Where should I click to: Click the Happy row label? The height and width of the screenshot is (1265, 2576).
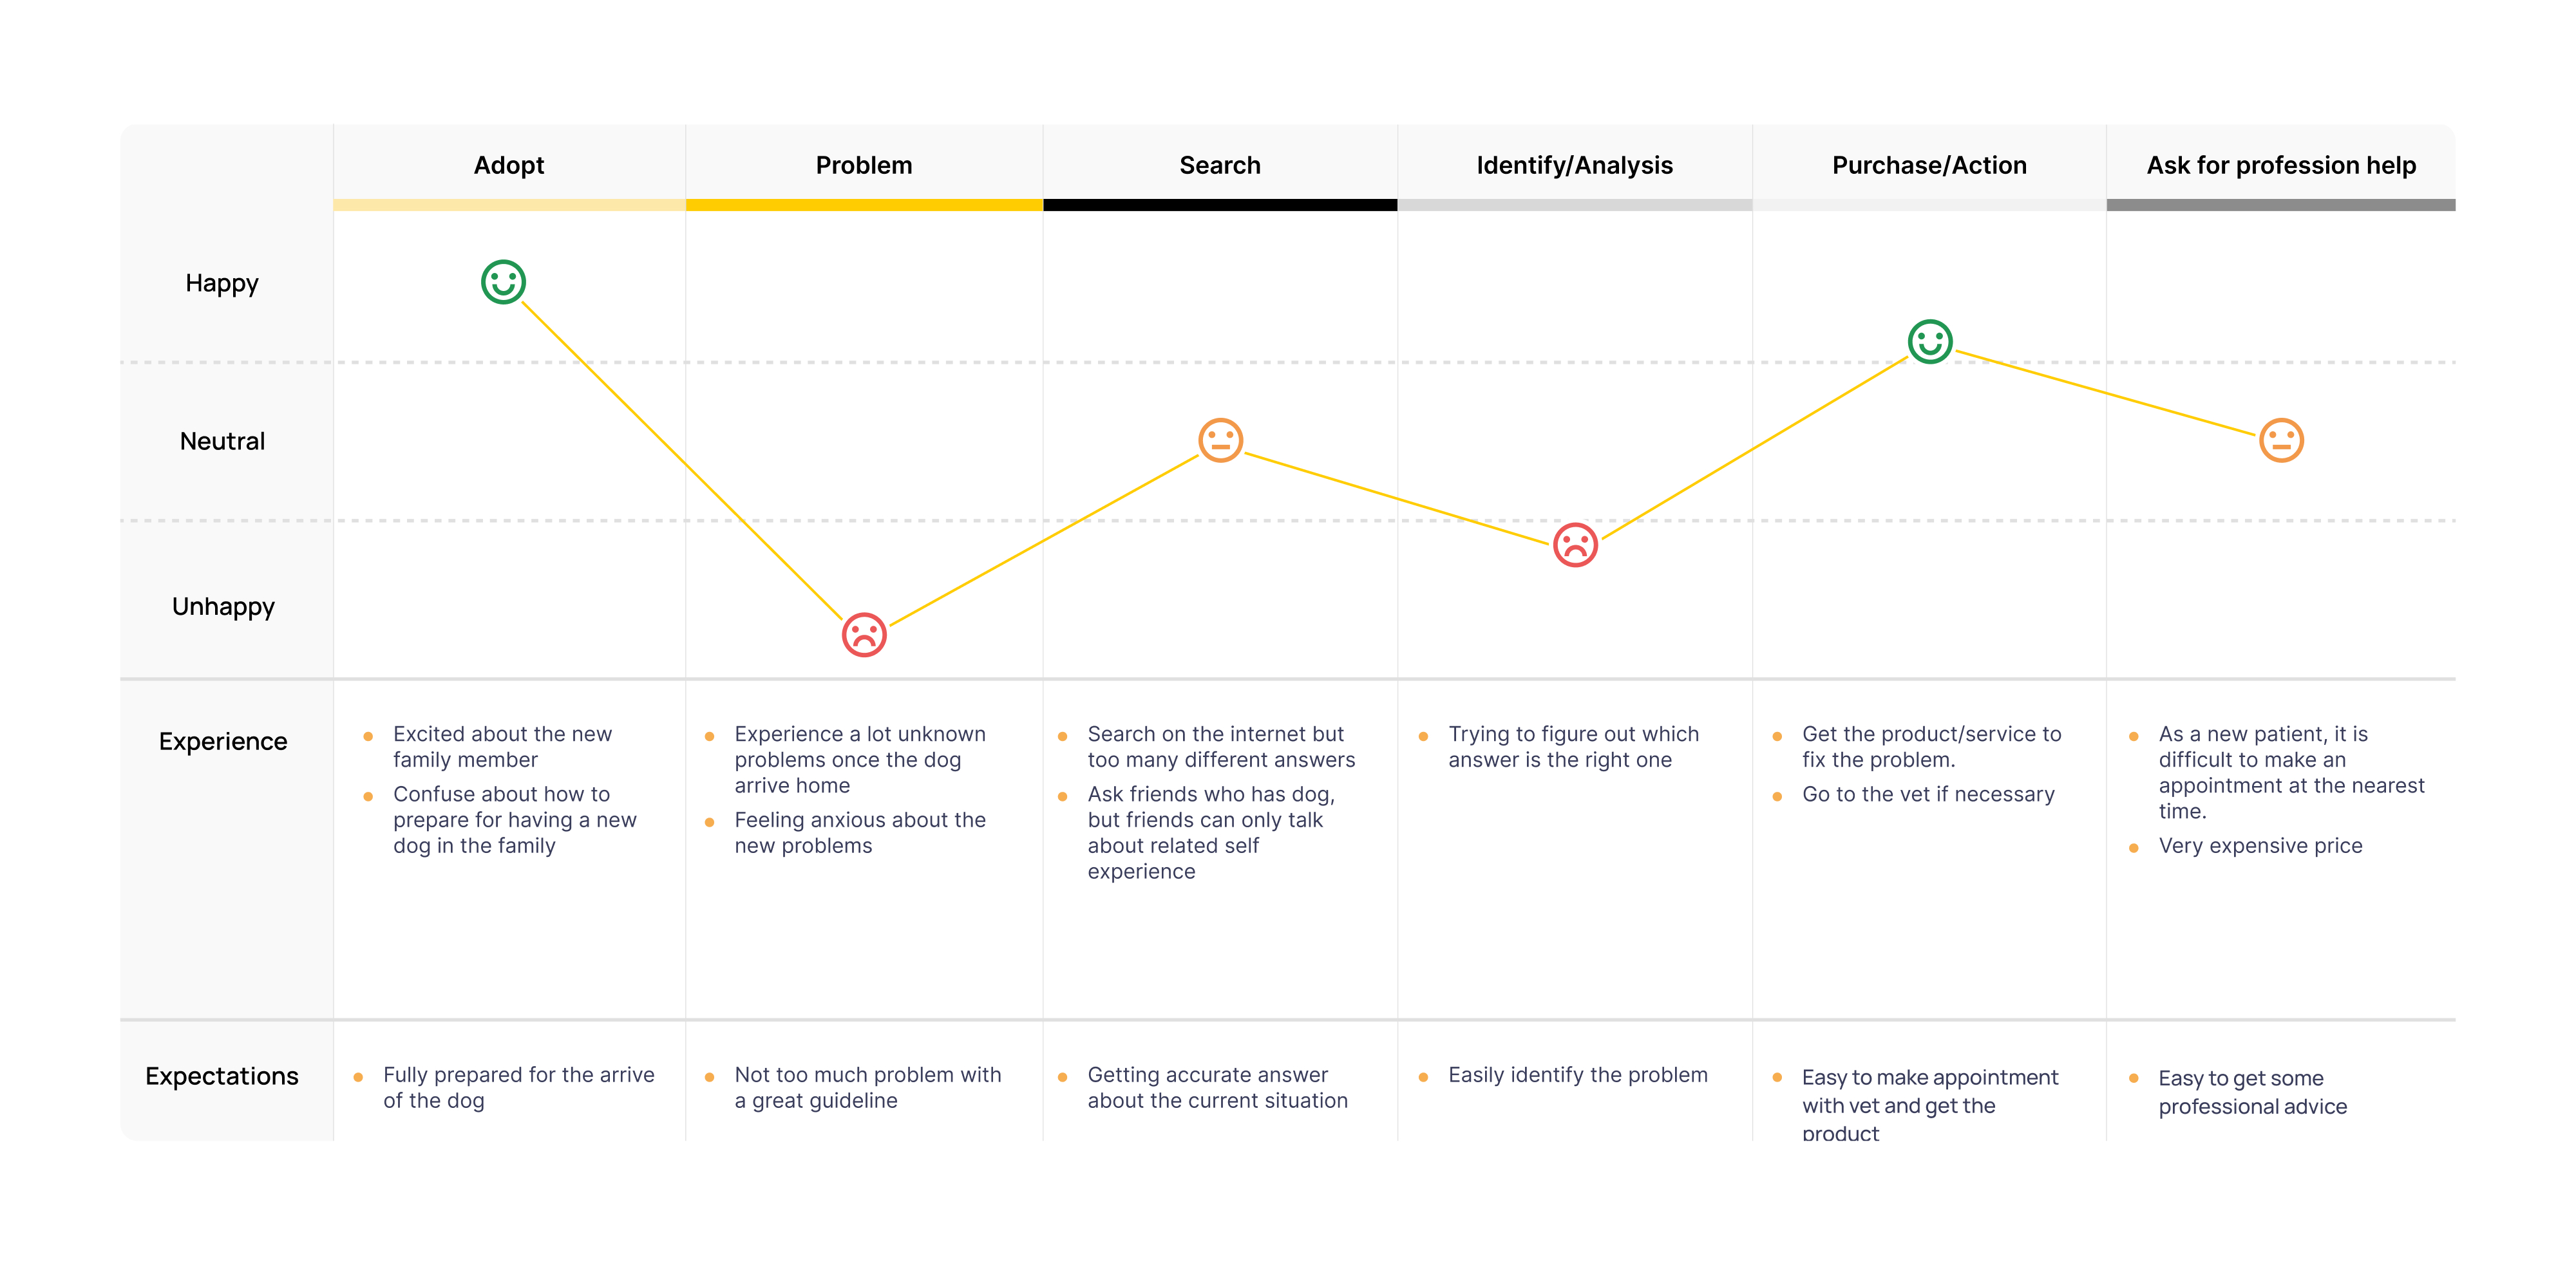pyautogui.click(x=222, y=283)
